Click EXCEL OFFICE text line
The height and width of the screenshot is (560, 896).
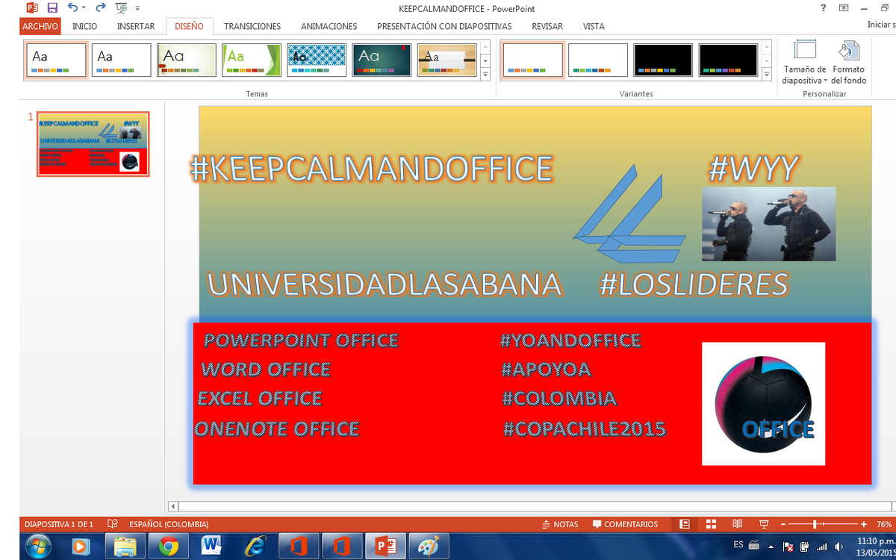(x=260, y=399)
